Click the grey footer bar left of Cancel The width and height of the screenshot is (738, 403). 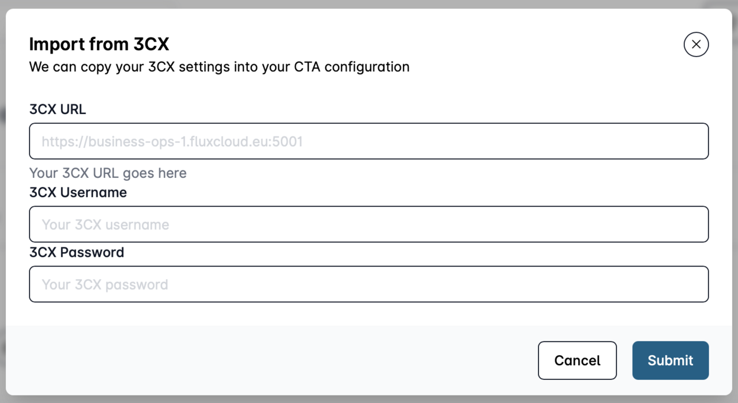click(259, 360)
